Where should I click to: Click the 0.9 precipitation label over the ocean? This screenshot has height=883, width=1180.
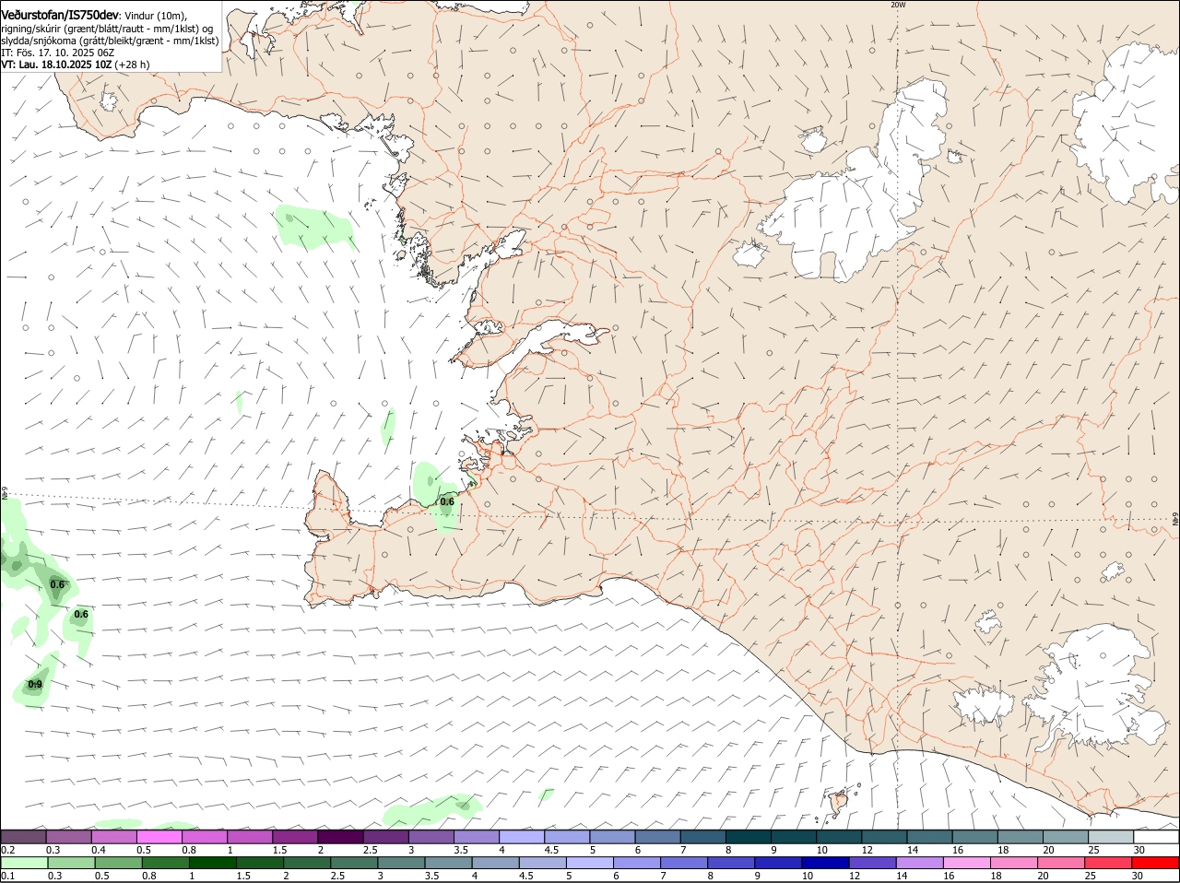tap(35, 684)
